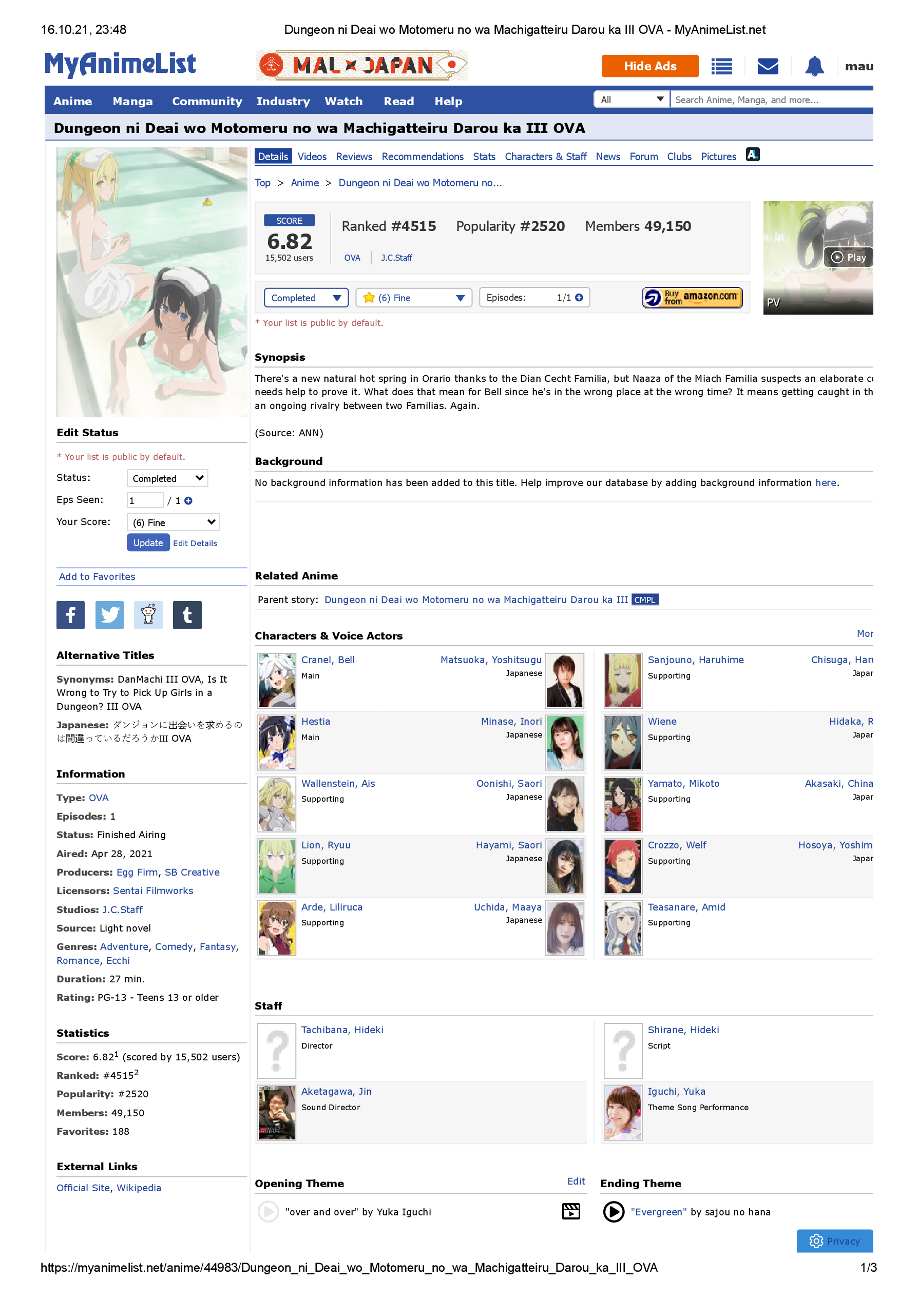Open the J.C.Staff studio link under Information
The height and width of the screenshot is (1298, 918).
point(122,909)
